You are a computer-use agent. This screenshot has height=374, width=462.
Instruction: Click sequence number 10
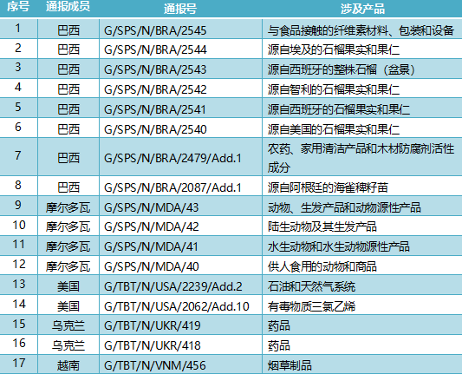coord(19,226)
